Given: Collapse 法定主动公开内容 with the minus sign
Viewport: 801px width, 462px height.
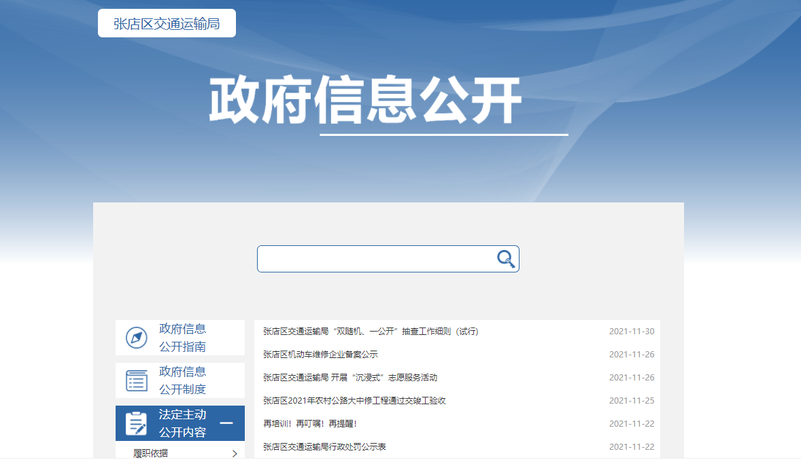Looking at the screenshot, I should click(226, 423).
